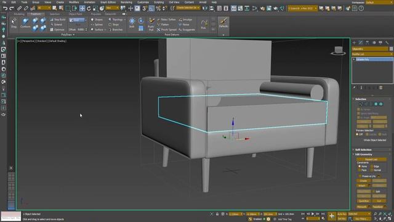Click the Pick icon in ribbon
394x222 pixels.
tap(204, 24)
